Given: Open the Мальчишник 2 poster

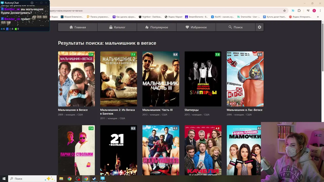Looking at the screenshot, I should tap(118, 79).
